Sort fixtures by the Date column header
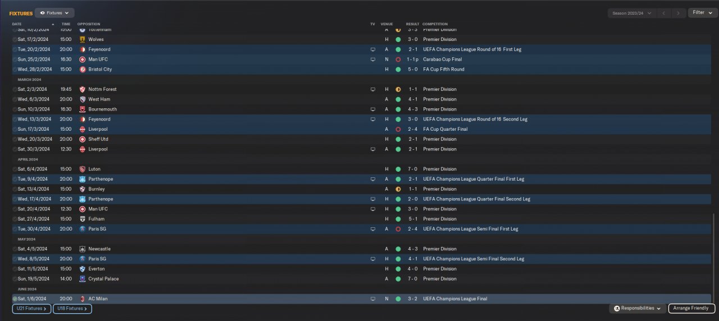Image resolution: width=719 pixels, height=321 pixels. pos(17,24)
